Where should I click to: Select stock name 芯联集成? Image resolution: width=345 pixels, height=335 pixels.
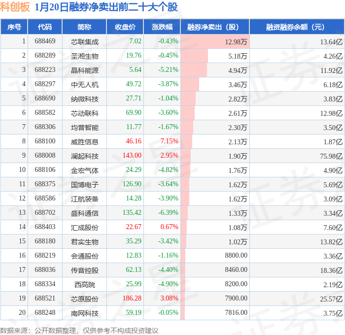click(x=84, y=42)
